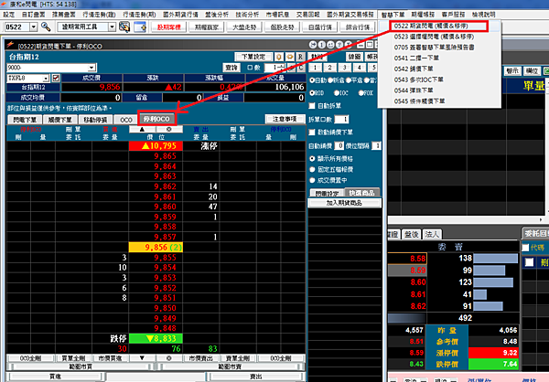Screen dimensions: 549x382
Task: Click the magnifier search icon in toolbar
Action: (x=46, y=27)
